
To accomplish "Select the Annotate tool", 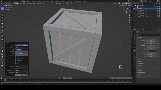I will pos(2,27).
